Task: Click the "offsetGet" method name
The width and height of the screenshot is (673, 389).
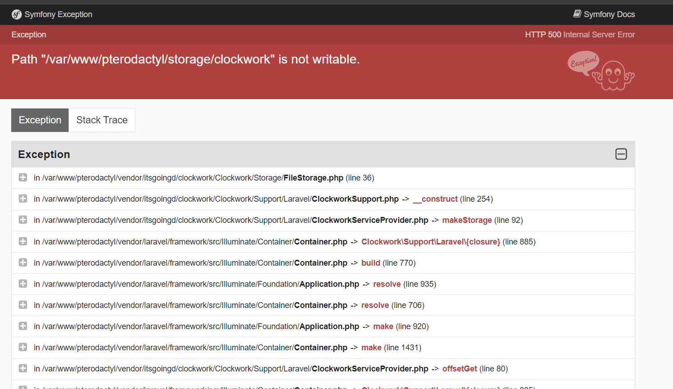Action: point(460,369)
